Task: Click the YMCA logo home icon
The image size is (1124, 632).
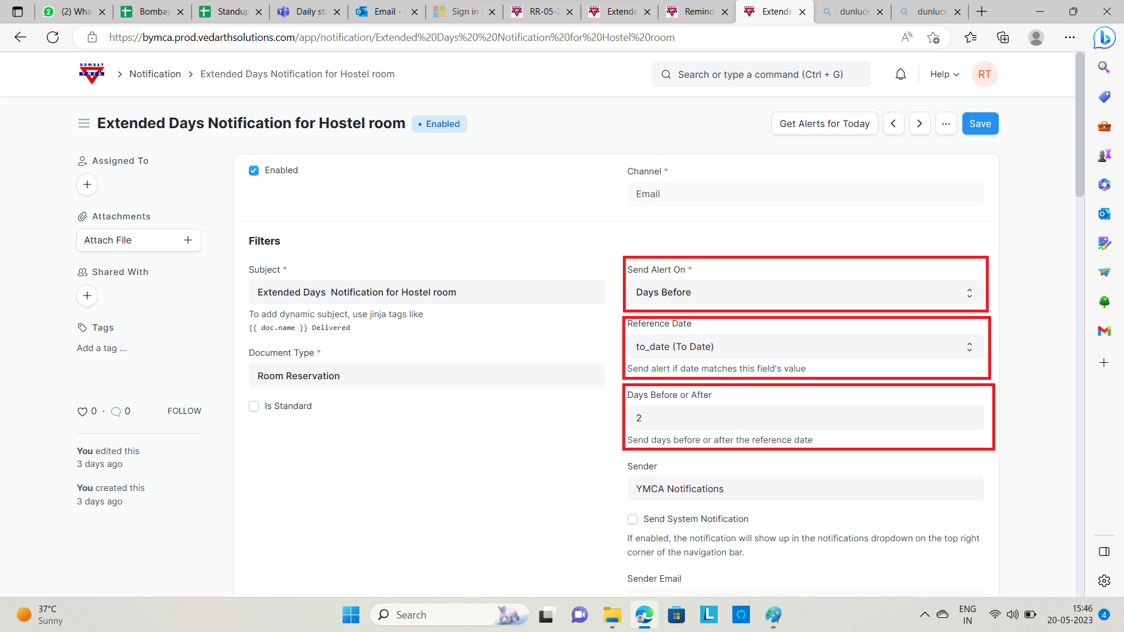Action: [92, 74]
